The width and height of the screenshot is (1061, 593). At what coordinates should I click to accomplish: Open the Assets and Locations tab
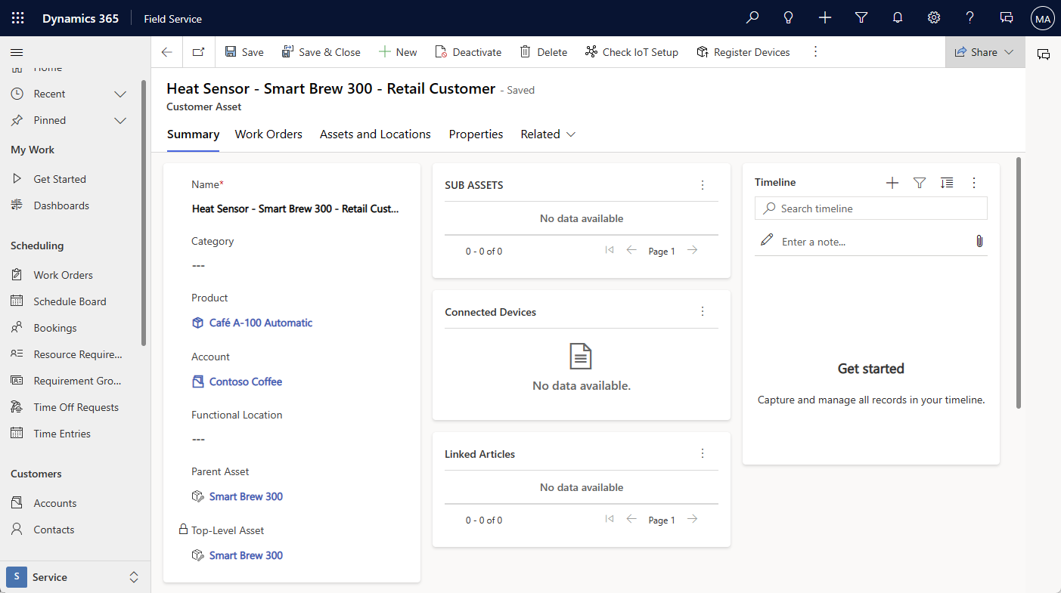(x=375, y=134)
